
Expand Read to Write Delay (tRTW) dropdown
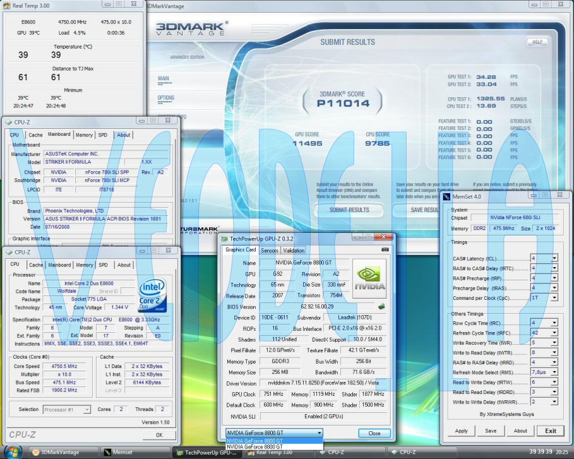point(554,382)
